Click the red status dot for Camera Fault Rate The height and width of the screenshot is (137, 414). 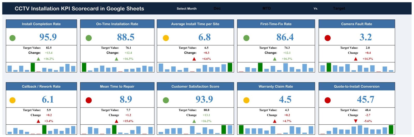pyautogui.click(x=328, y=38)
